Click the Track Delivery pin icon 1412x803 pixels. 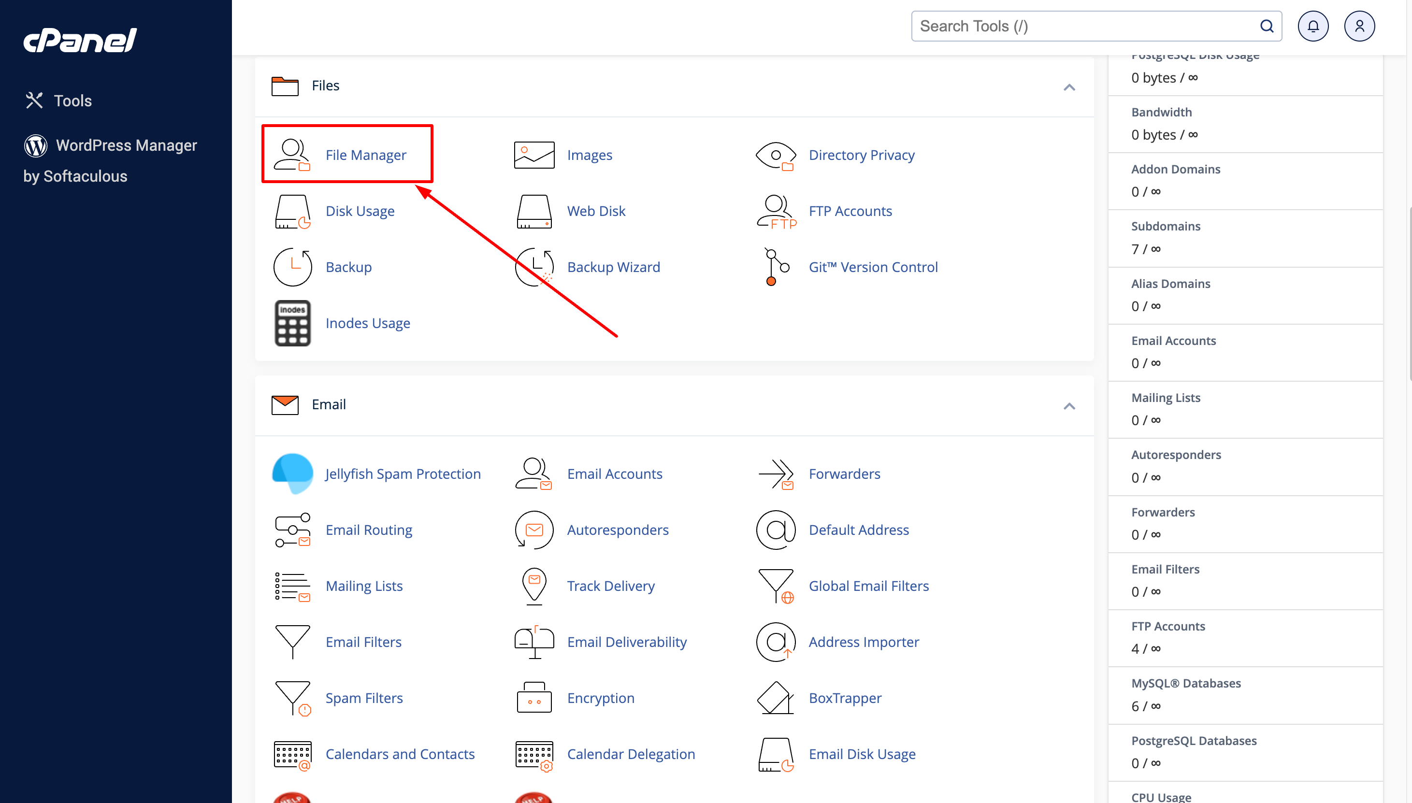point(534,586)
